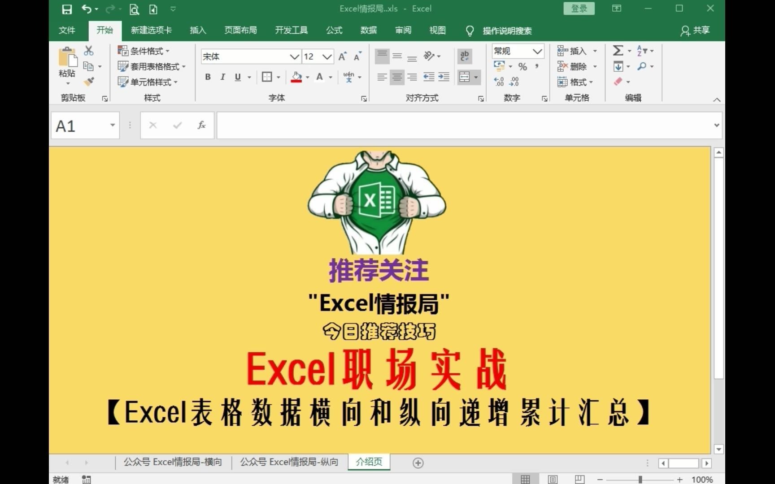This screenshot has height=484, width=775.
Task: Switch to the 插入 Insert tab
Action: pyautogui.click(x=198, y=30)
